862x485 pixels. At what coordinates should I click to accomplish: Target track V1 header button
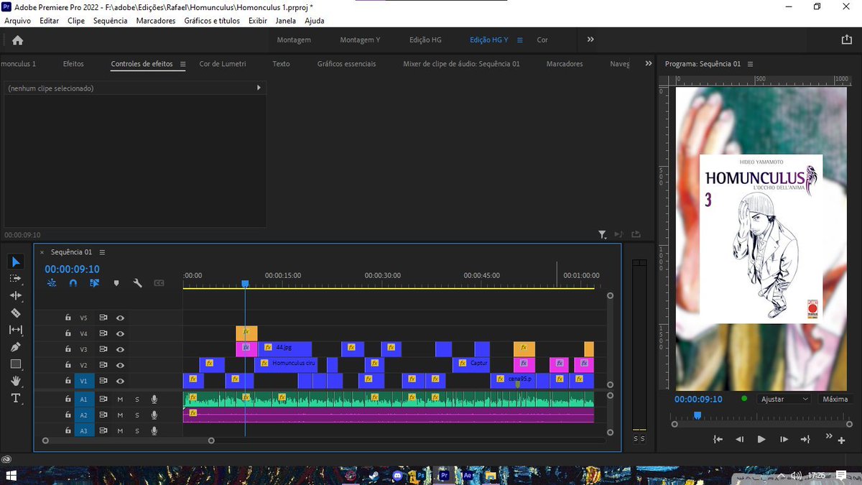click(83, 381)
